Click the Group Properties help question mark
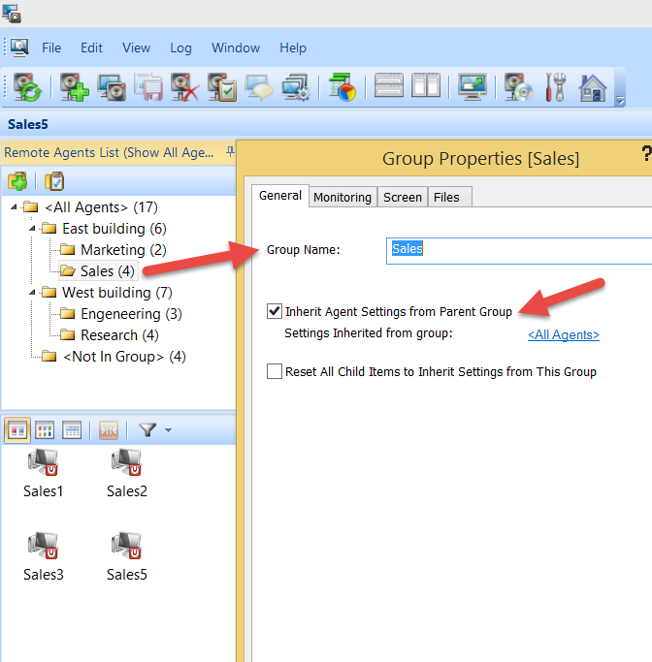The width and height of the screenshot is (652, 662). click(x=646, y=153)
